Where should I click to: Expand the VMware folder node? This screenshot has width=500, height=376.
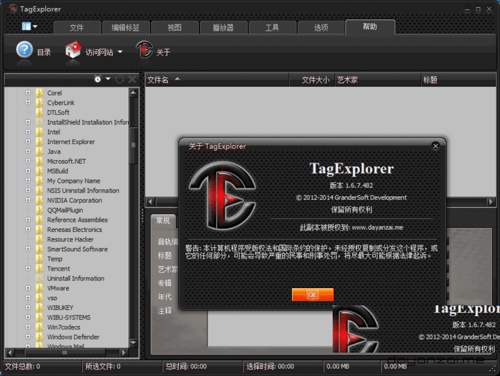click(28, 287)
